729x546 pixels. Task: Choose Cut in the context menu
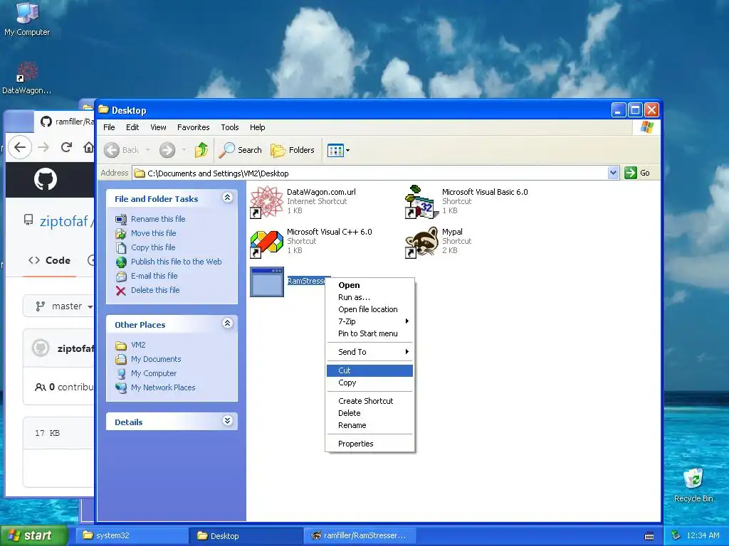point(369,370)
